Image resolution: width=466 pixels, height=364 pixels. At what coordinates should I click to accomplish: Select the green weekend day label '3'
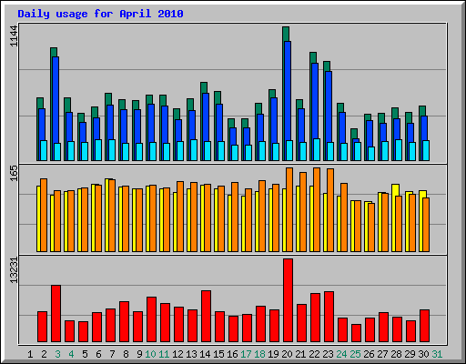pos(57,354)
